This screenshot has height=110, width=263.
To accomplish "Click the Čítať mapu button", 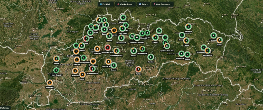I will point(5,108).
